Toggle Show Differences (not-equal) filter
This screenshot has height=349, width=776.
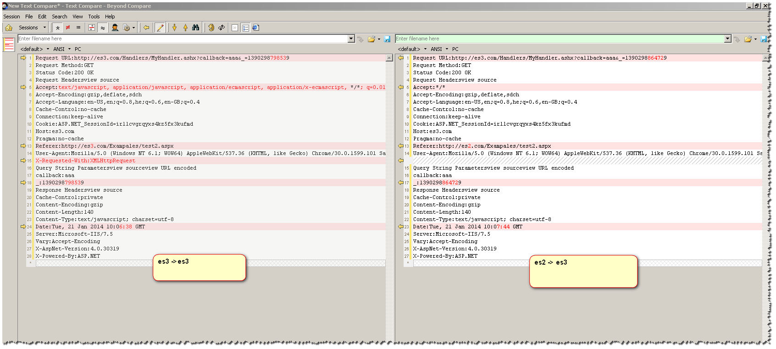[x=68, y=28]
